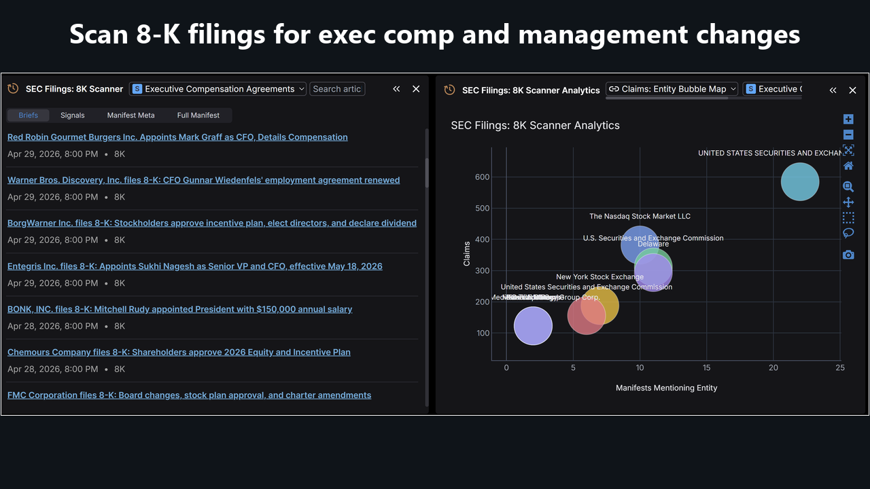Click the teal UNITED STATES SECURITIES bubble
The image size is (870, 489).
coord(800,182)
